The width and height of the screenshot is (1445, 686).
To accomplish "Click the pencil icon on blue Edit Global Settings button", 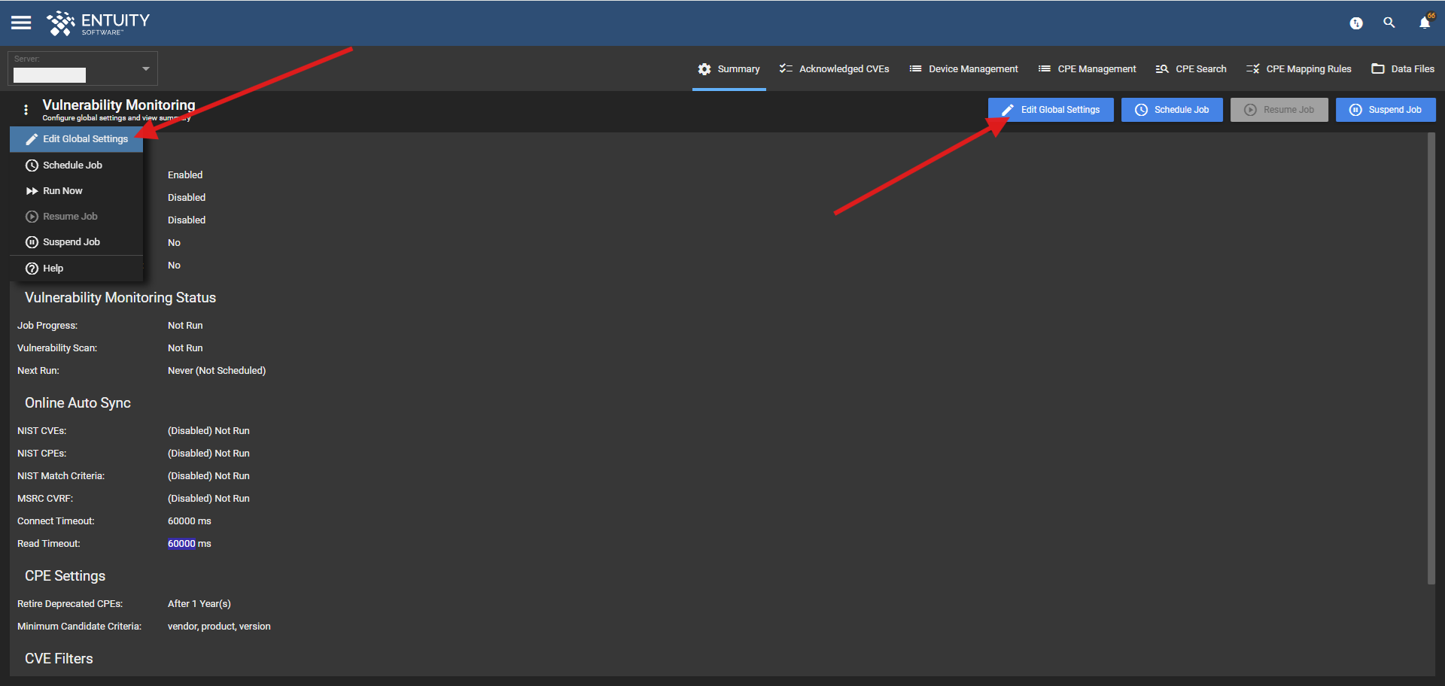I will (1008, 110).
